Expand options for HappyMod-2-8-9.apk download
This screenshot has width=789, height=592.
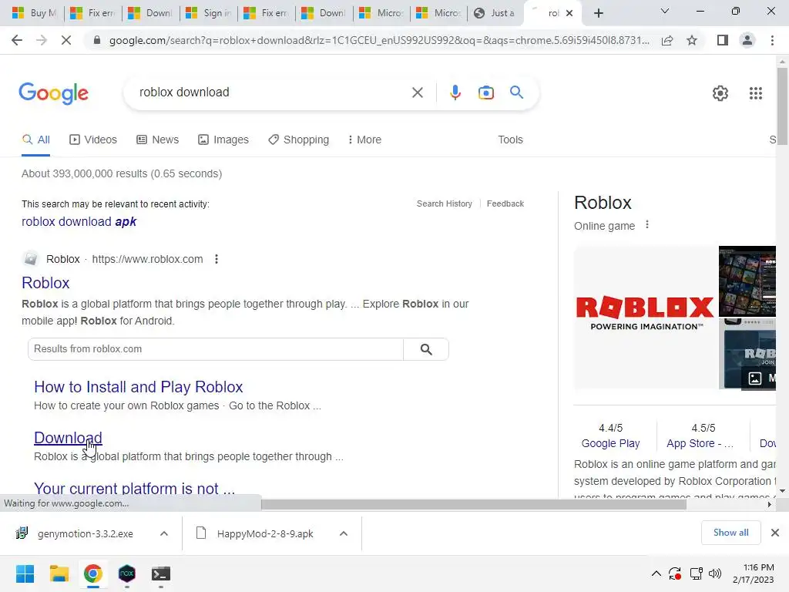click(343, 533)
